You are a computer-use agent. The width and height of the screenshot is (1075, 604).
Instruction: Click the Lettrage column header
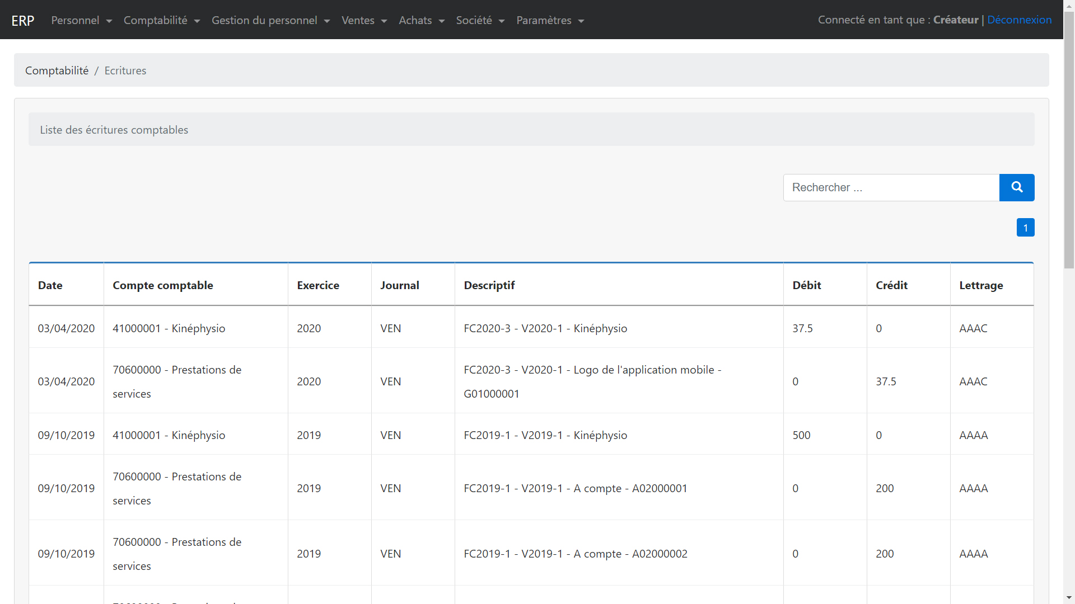pos(981,285)
